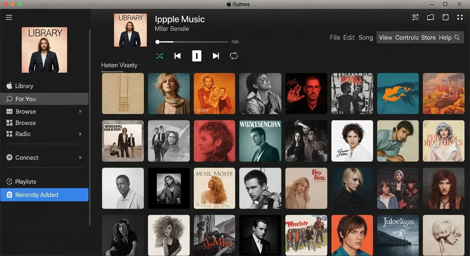This screenshot has height=256, width=470.
Task: Click the remaining time label
Action: coord(235,42)
